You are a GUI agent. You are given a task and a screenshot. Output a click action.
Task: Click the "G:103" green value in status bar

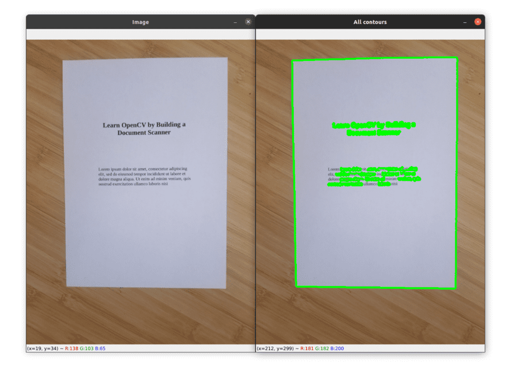pyautogui.click(x=86, y=348)
